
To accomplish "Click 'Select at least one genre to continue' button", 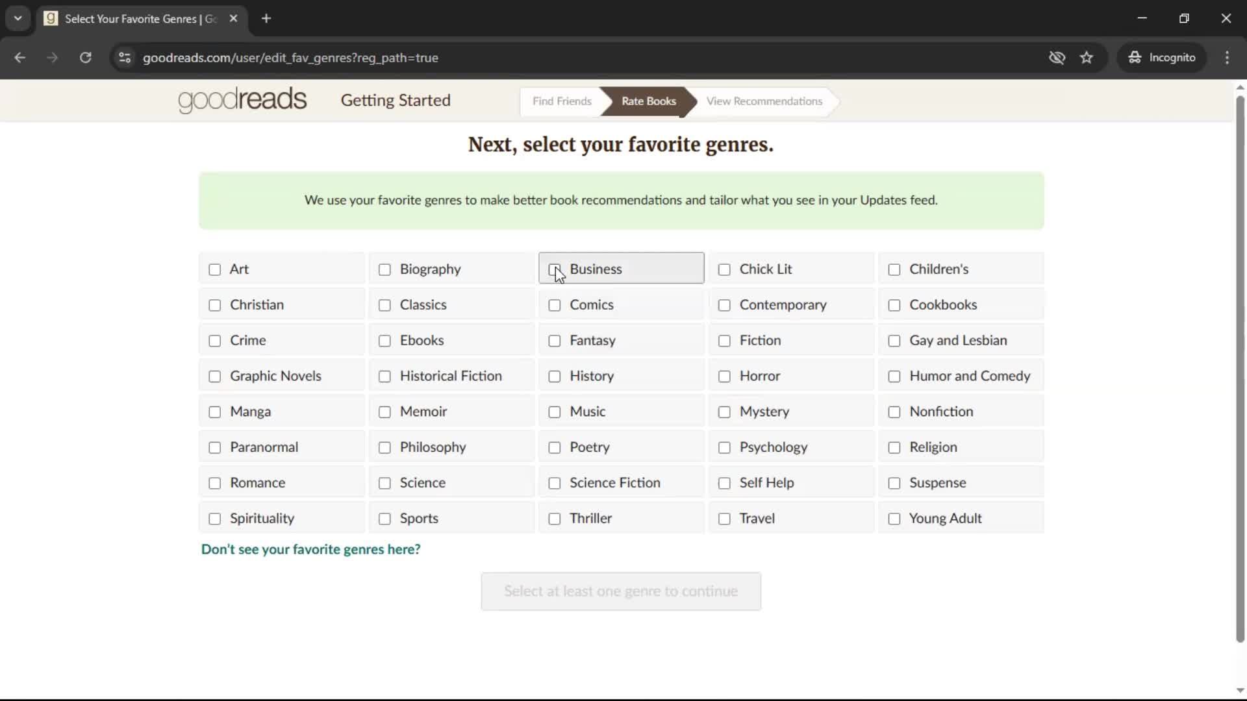I will click(621, 591).
